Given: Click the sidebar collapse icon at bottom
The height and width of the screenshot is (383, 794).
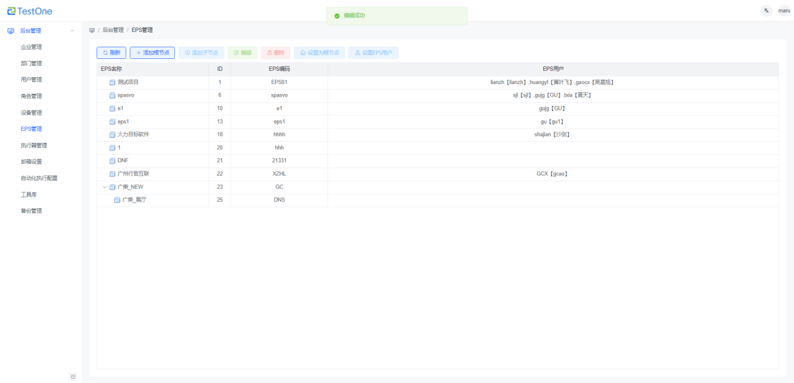Looking at the screenshot, I should pyautogui.click(x=73, y=376).
